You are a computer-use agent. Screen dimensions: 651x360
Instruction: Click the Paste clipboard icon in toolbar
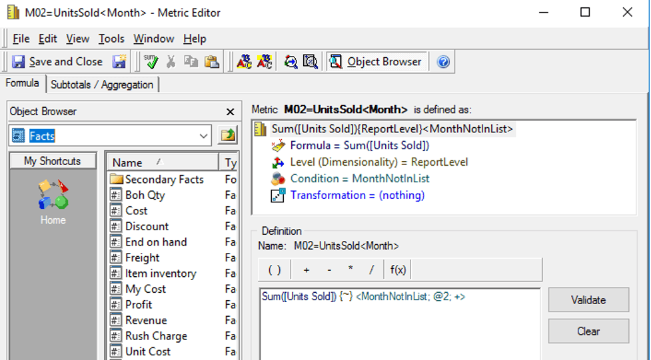pos(211,62)
